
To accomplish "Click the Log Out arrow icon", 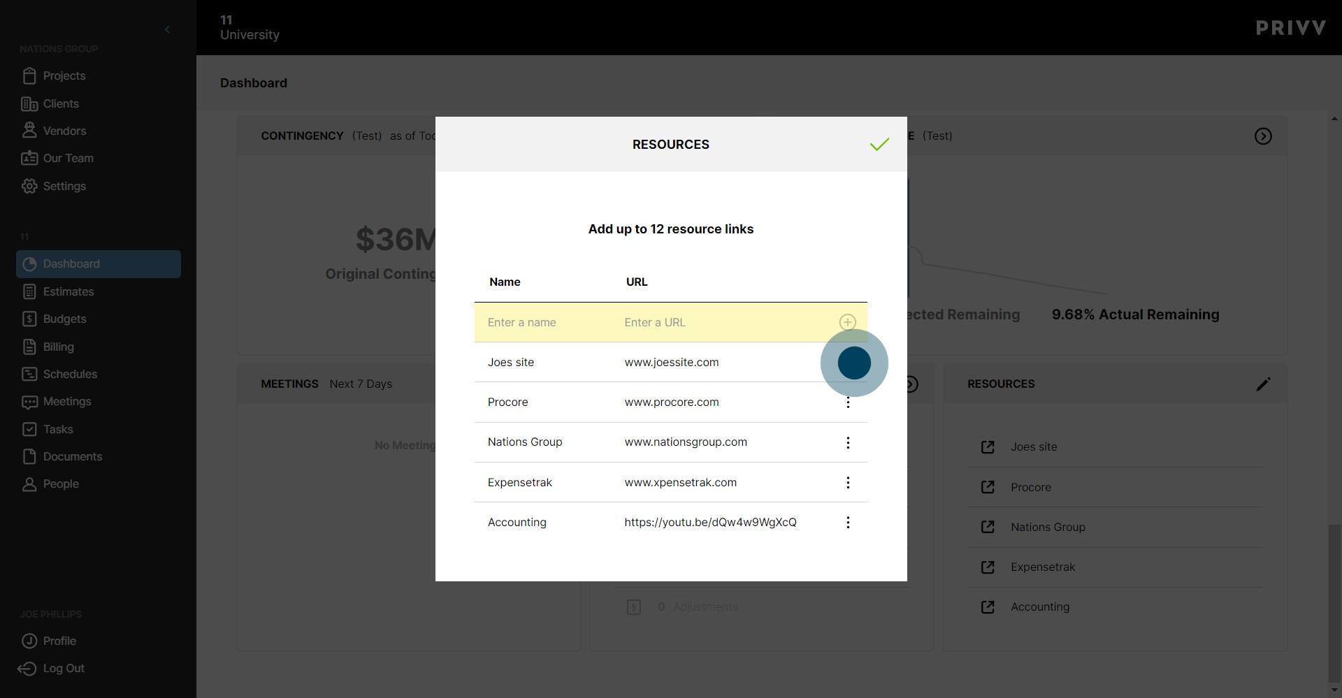I will [27, 669].
